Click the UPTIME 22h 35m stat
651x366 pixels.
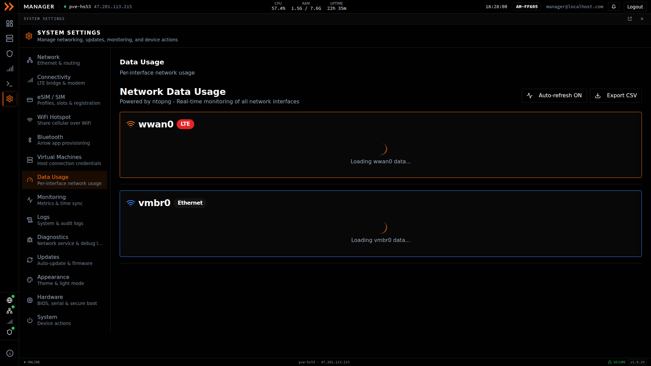pyautogui.click(x=336, y=6)
